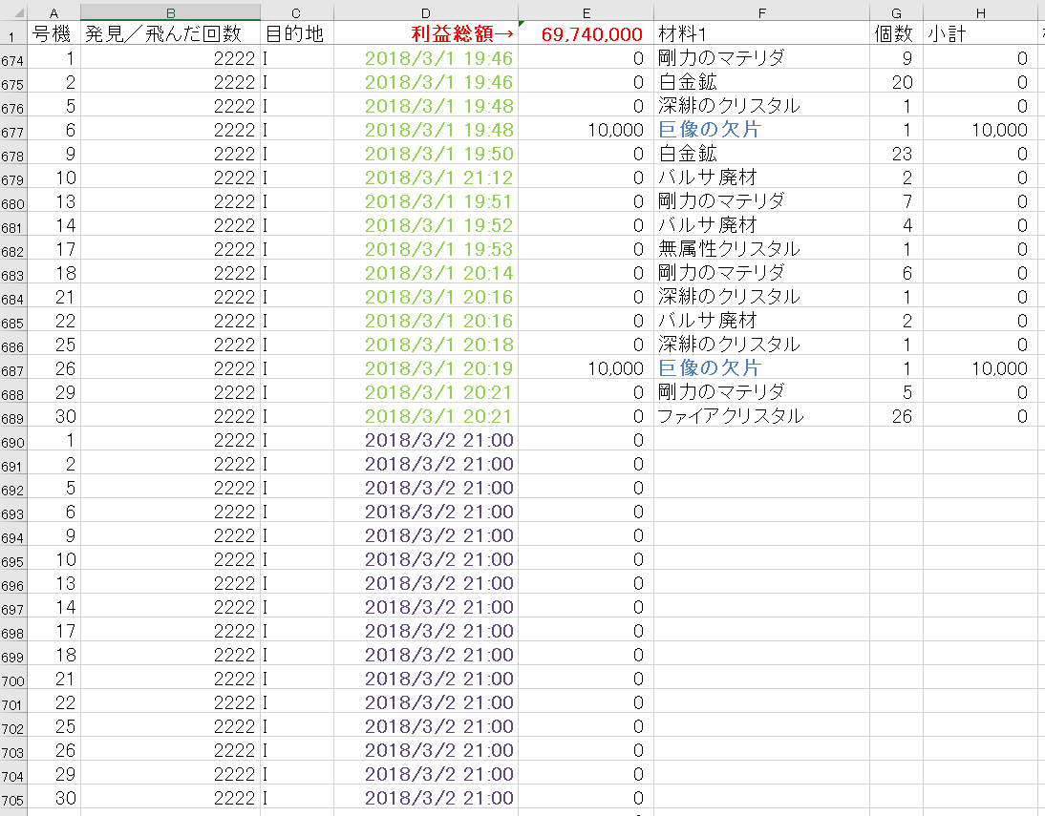This screenshot has width=1045, height=816.
Task: Select the 個数 header cell
Action: tap(895, 34)
